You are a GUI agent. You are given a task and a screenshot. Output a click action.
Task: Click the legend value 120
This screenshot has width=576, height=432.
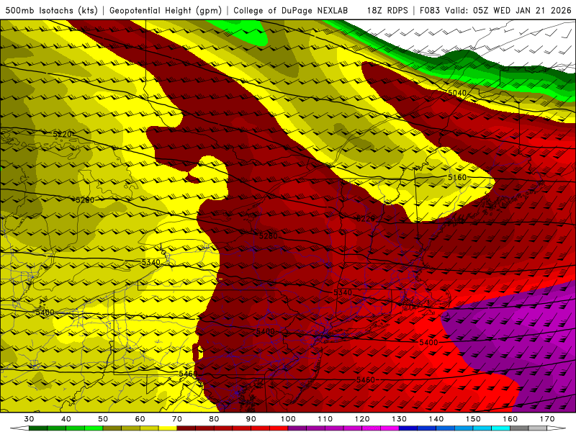(362, 419)
